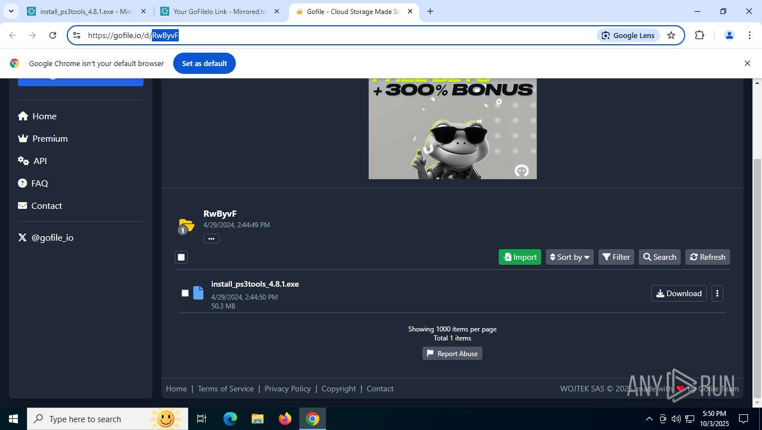
Task: Open file options three-dot menu
Action: pyautogui.click(x=717, y=293)
